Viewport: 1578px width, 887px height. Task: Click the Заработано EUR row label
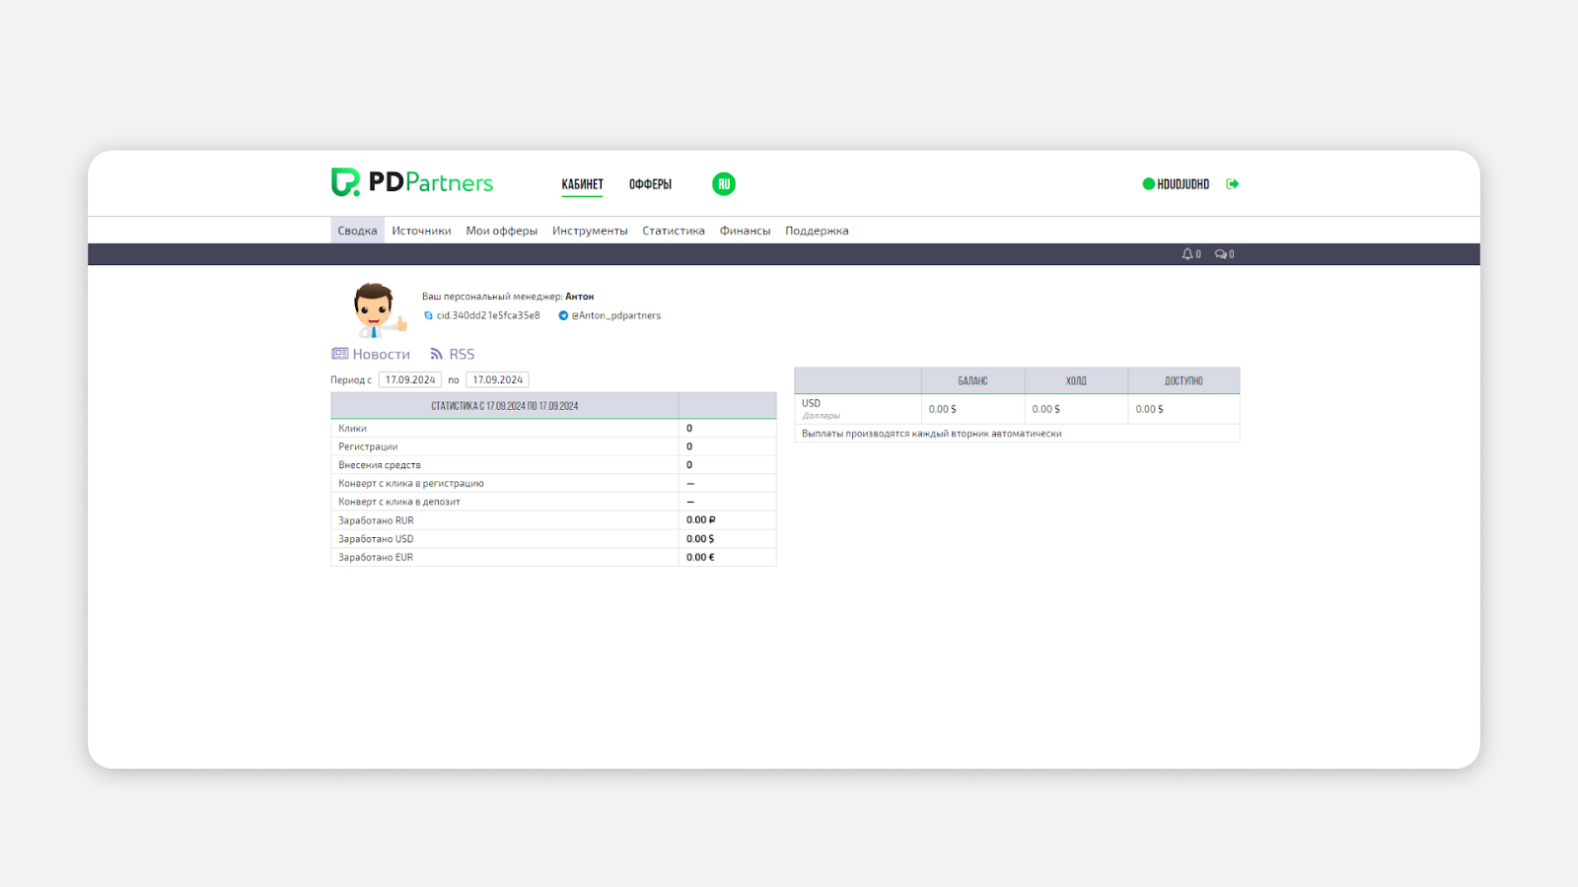click(x=376, y=557)
